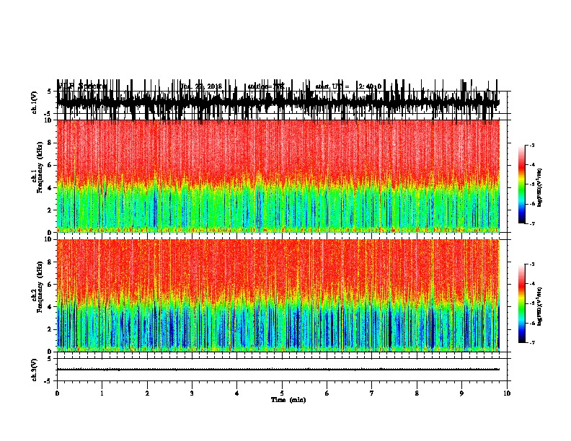The height and width of the screenshot is (441, 571).
Task: Click the "ch.1(V)" waveform axis label
Action: (34, 102)
